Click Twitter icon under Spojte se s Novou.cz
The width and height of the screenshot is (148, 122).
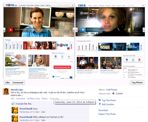click(x=62, y=56)
